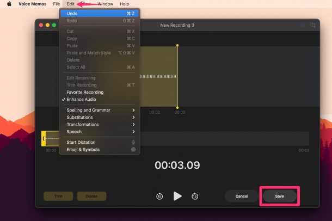Screen dimensions: 332x221
Task: Open the Window menu
Action: point(105,4)
